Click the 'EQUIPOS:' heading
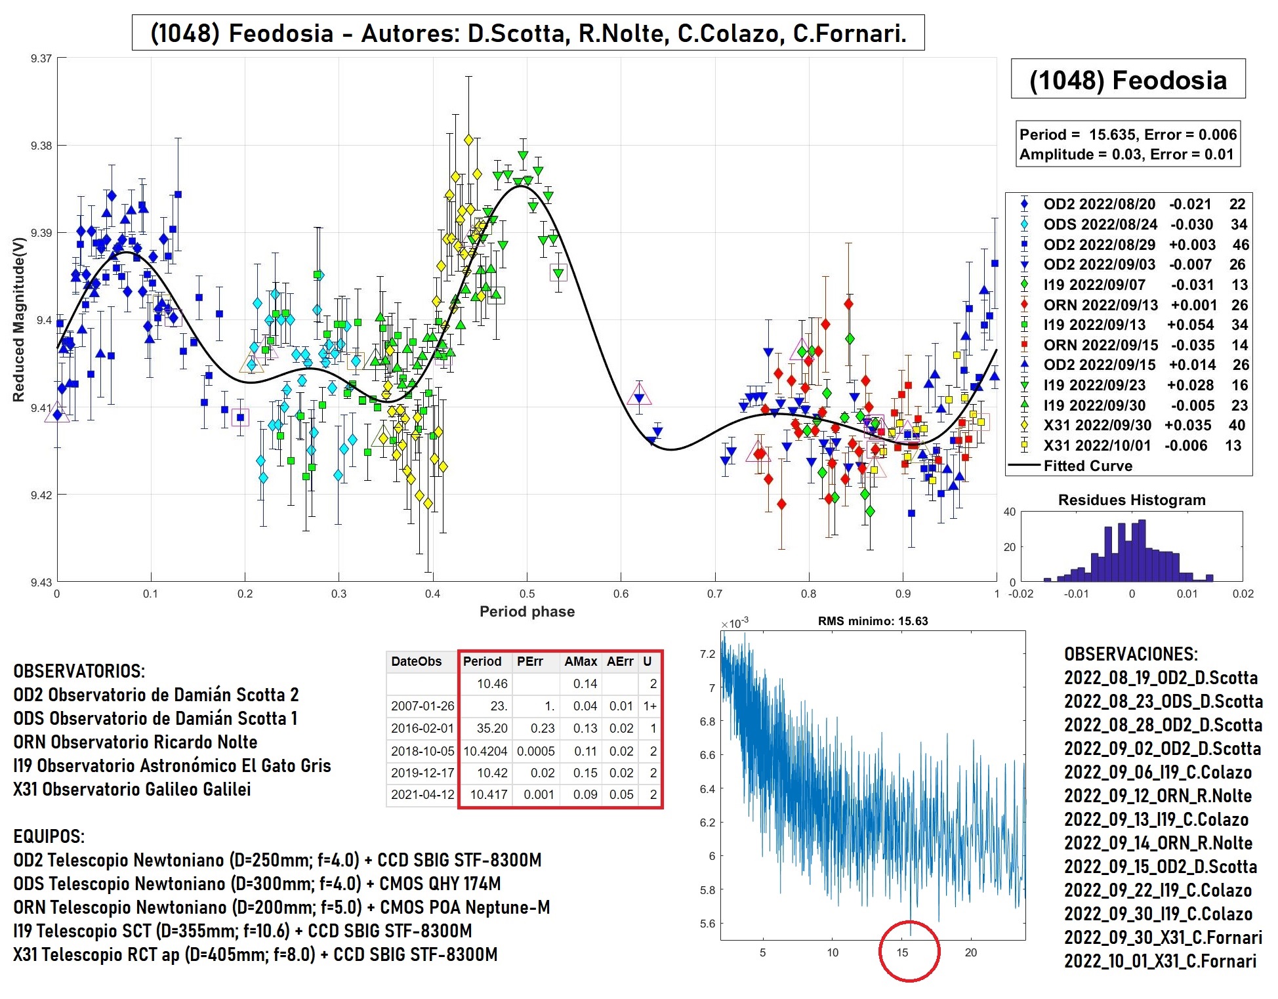 (49, 836)
